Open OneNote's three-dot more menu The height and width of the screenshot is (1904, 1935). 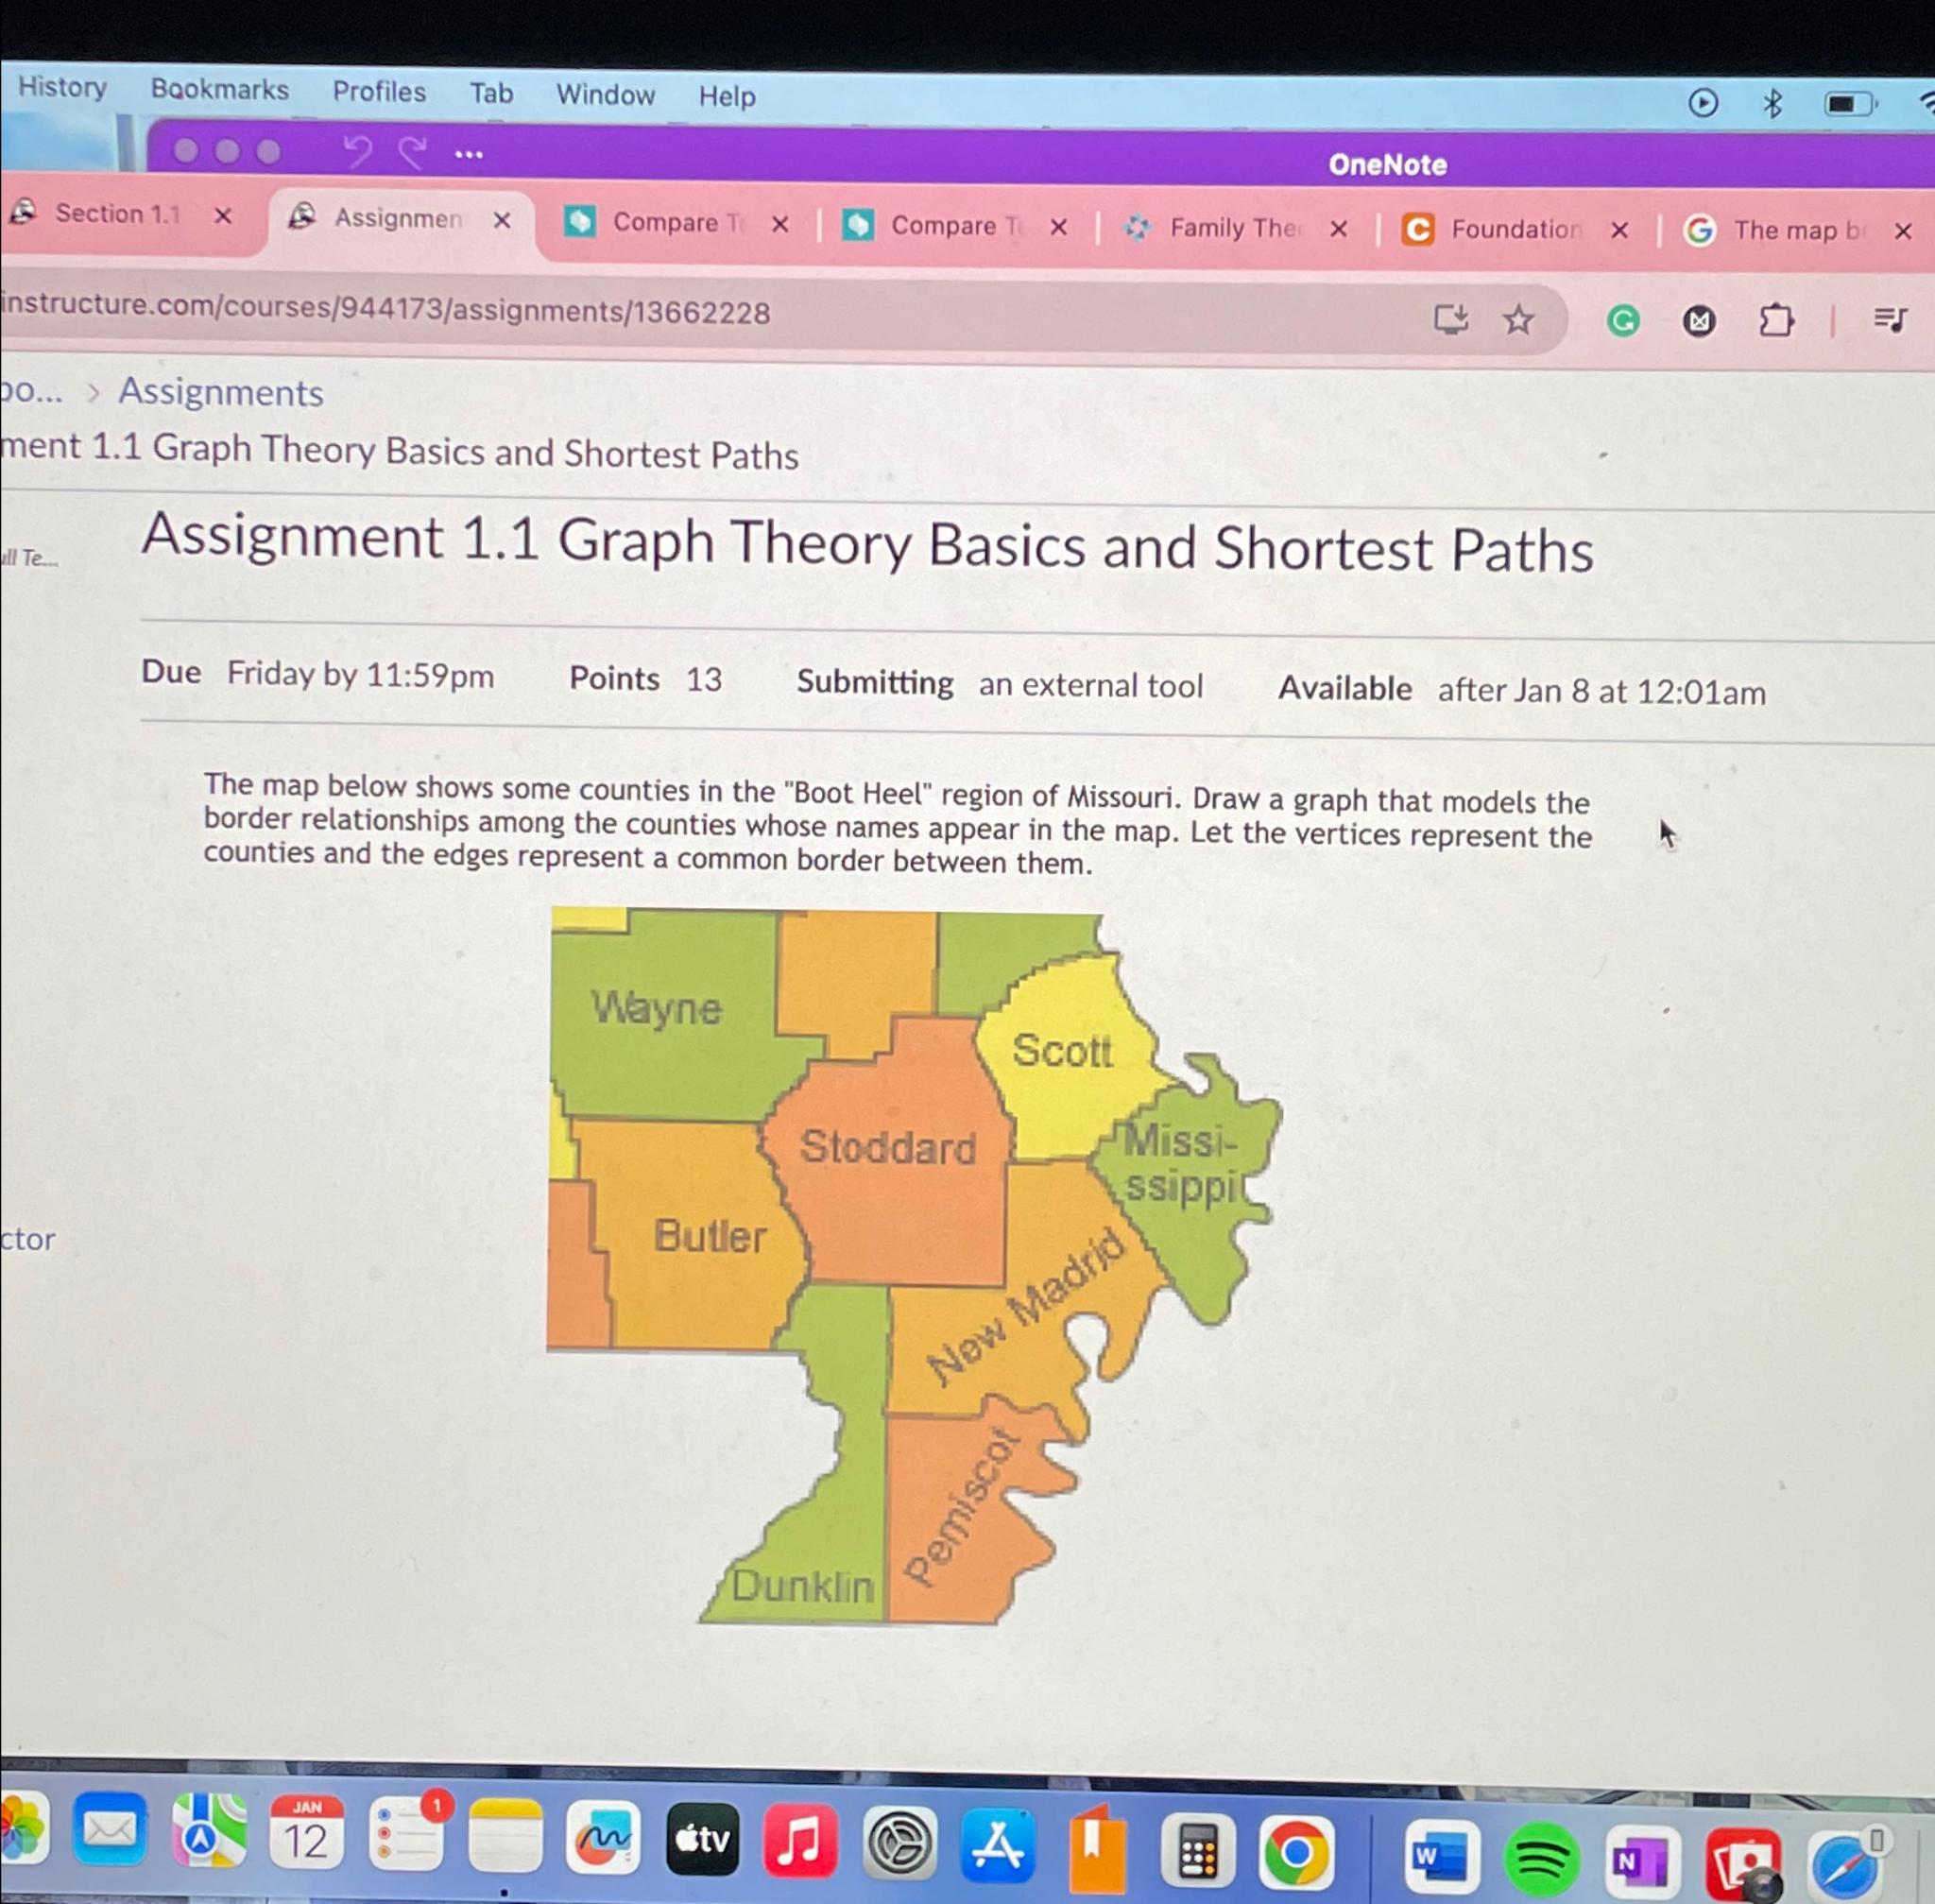tap(468, 155)
